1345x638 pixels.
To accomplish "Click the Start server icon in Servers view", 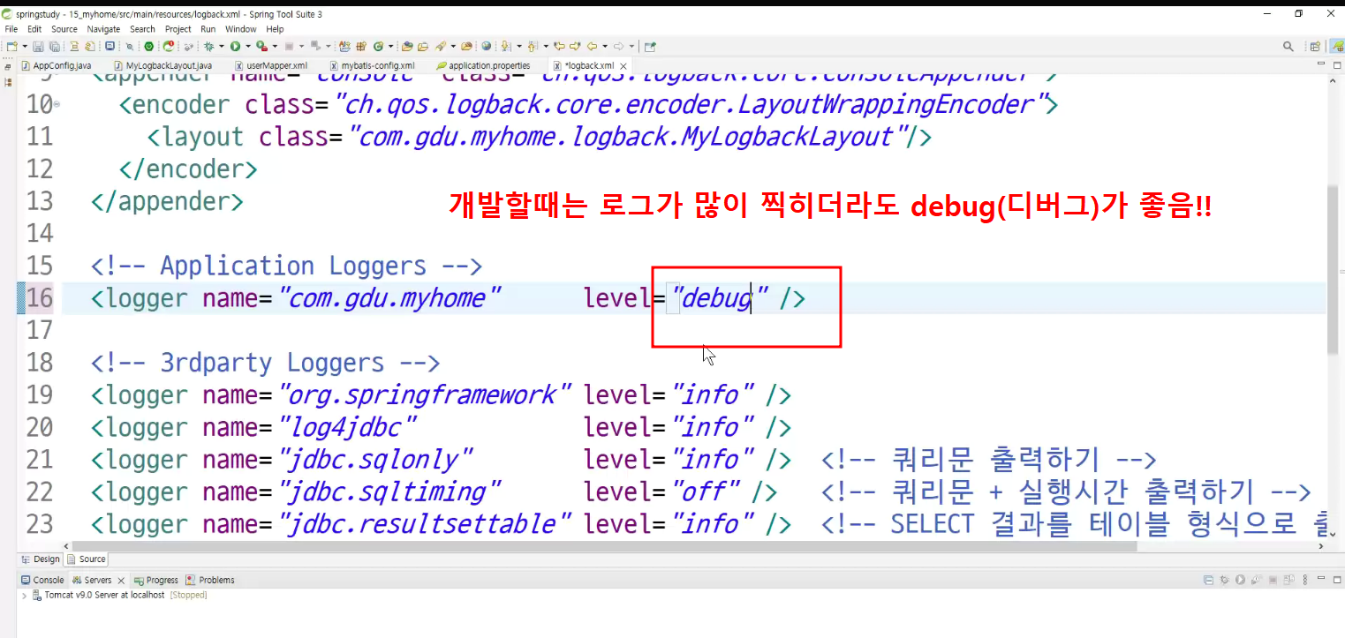I will tap(1240, 580).
